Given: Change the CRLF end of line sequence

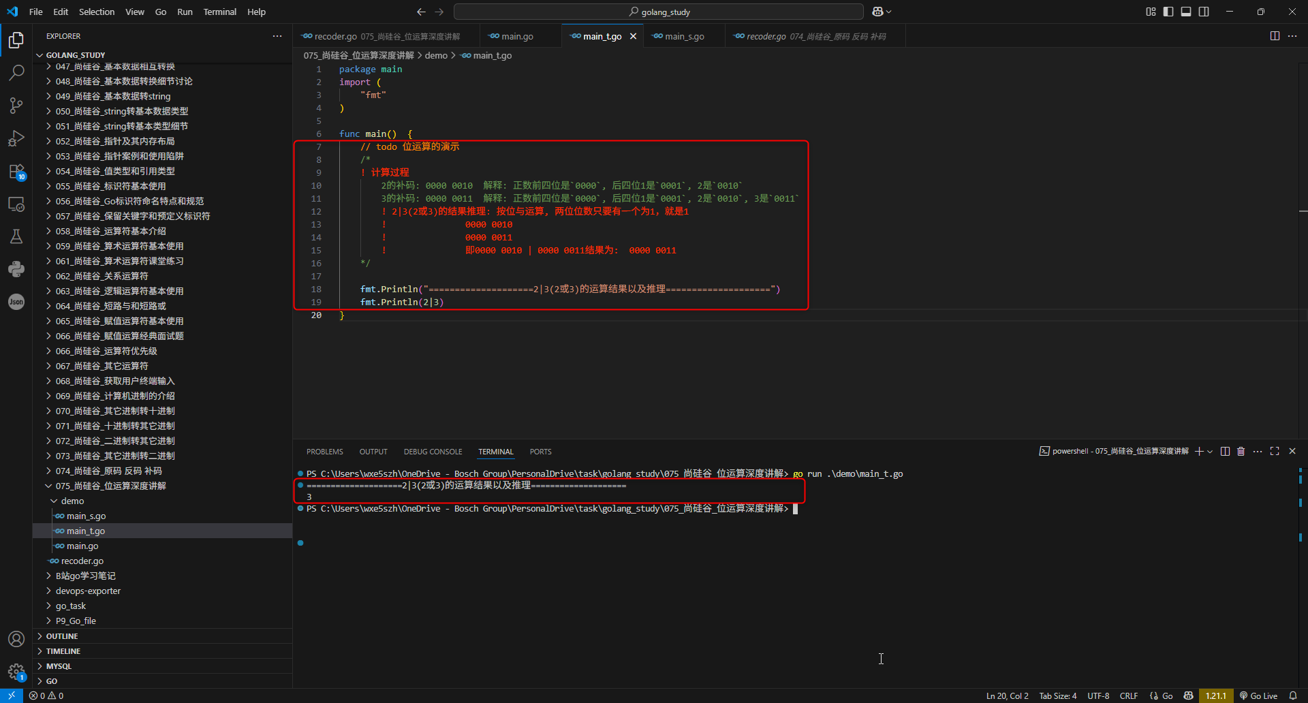Looking at the screenshot, I should coord(1129,696).
